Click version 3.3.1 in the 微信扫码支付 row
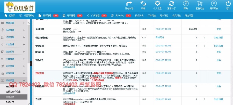233x105 pixels. click(144, 38)
